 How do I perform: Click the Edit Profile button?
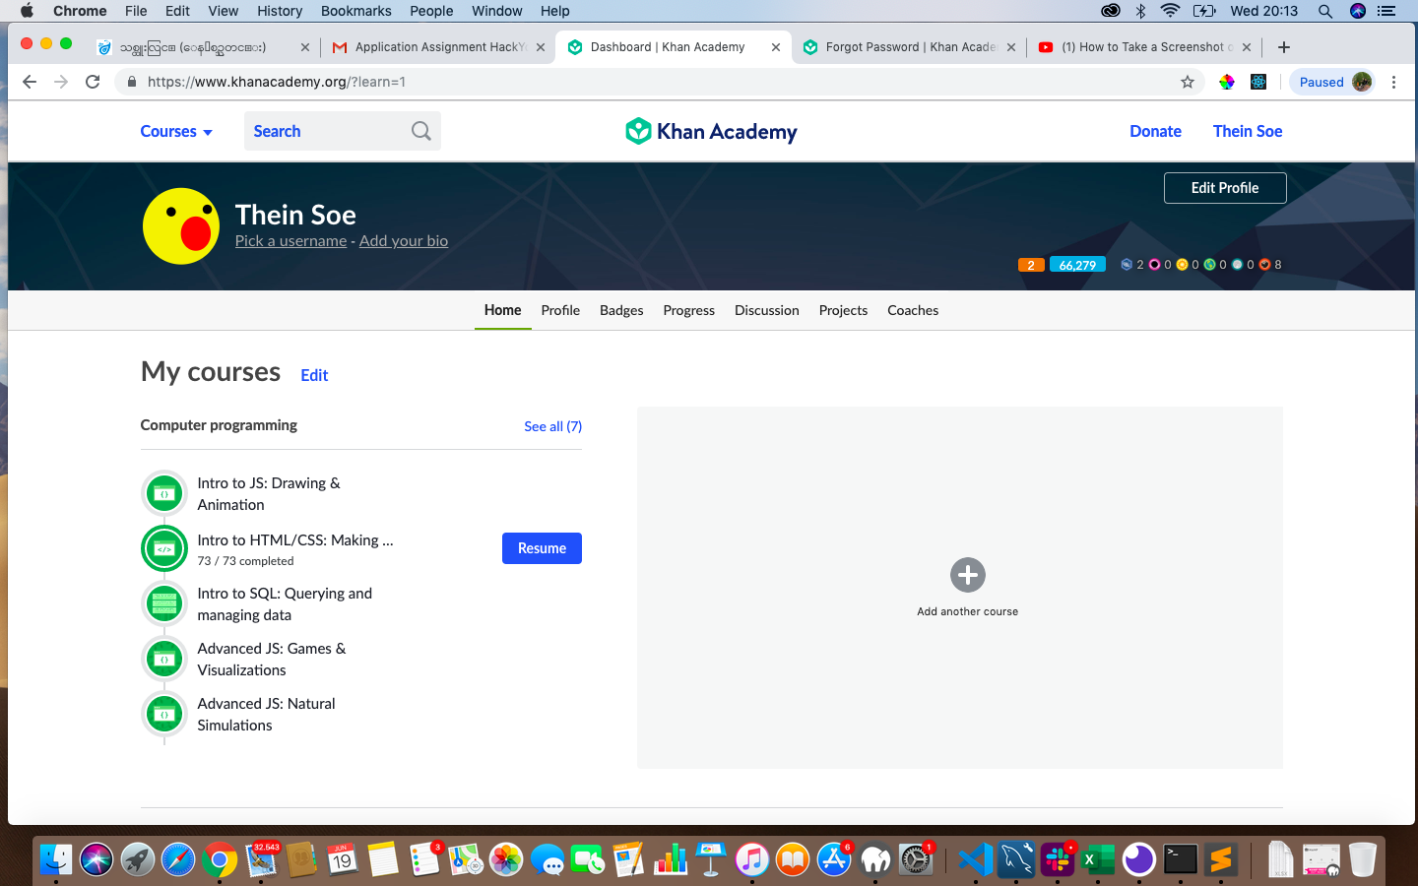tap(1225, 188)
